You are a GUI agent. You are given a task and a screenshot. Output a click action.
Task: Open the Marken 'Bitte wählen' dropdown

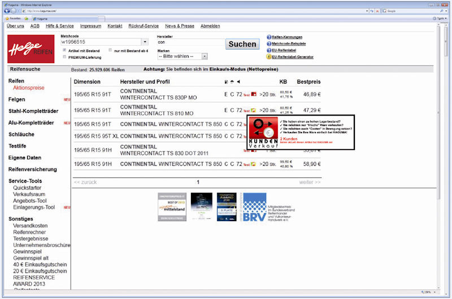(x=182, y=56)
